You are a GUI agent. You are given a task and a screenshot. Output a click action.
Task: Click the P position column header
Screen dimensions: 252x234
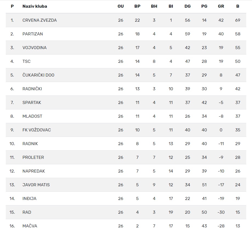(x=12, y=6)
